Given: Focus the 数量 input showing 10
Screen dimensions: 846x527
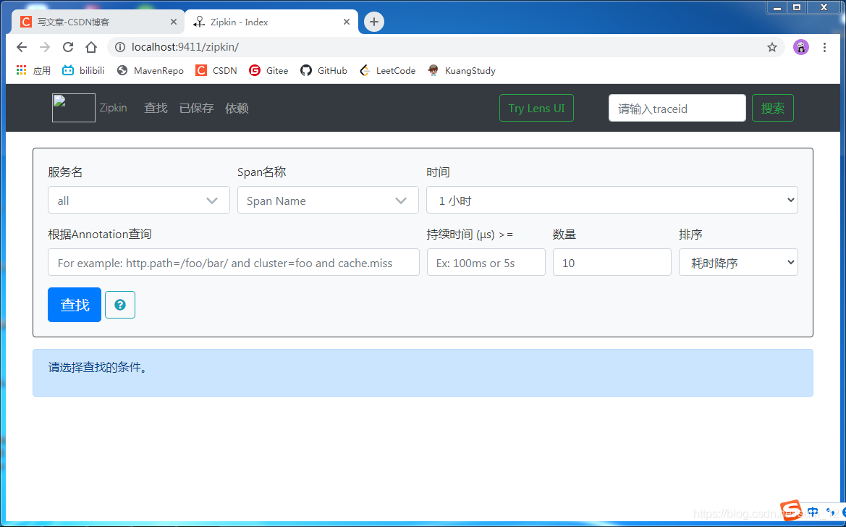Looking at the screenshot, I should (612, 263).
